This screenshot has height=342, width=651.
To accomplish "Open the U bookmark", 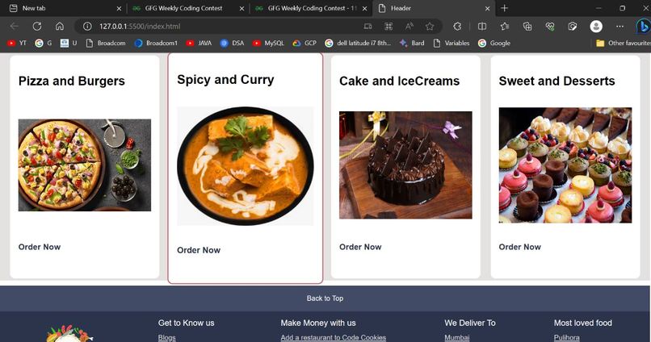I will 69,43.
